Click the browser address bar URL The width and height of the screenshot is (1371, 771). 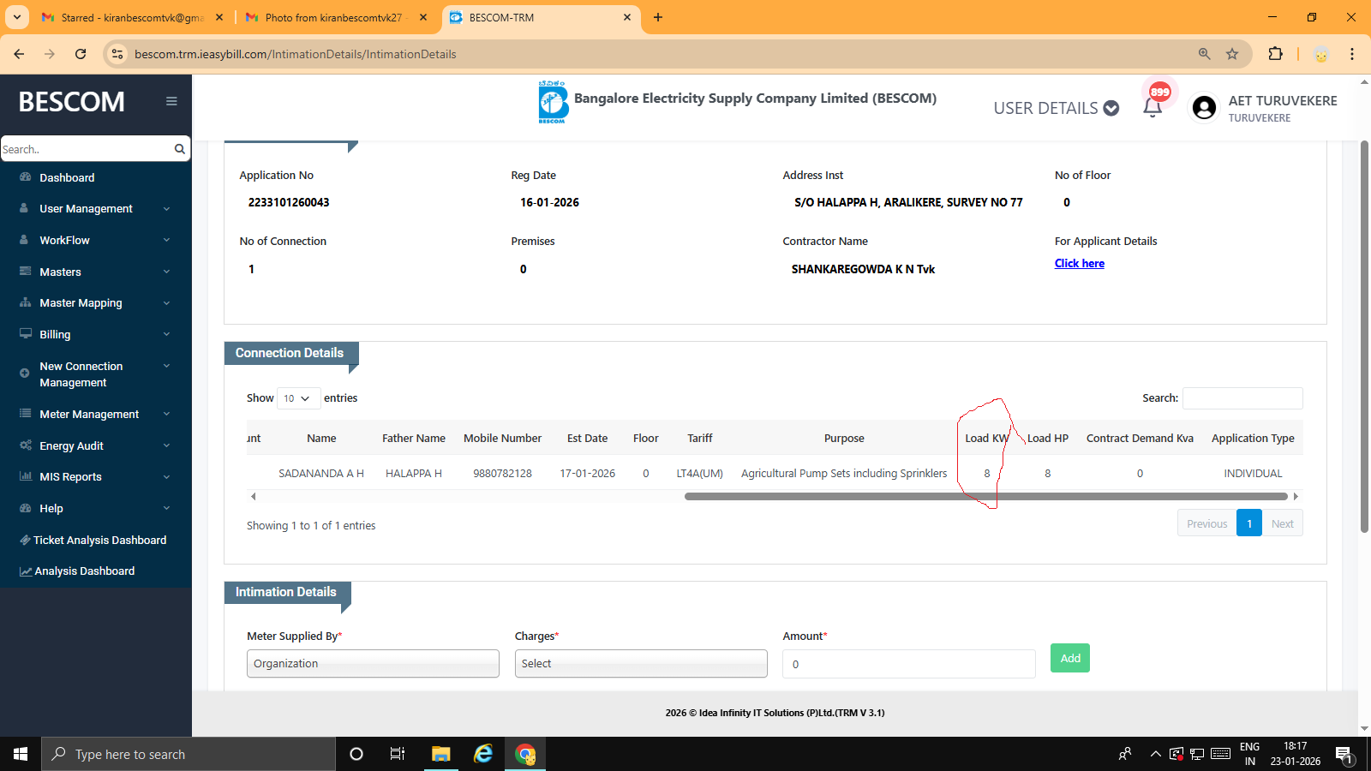click(296, 54)
